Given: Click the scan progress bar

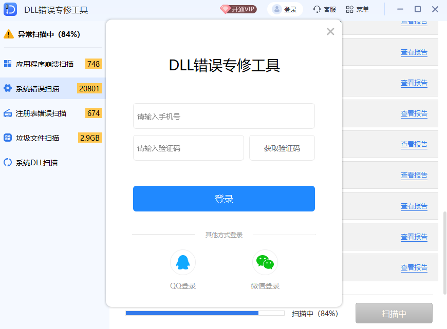Looking at the screenshot, I should tap(205, 313).
